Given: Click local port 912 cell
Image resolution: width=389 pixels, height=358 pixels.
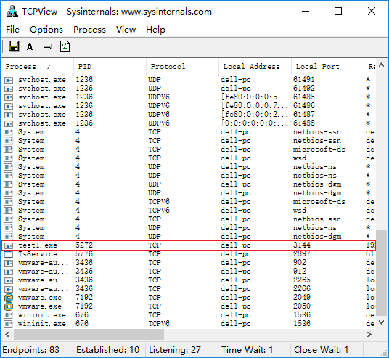Looking at the screenshot, I should 300,272.
